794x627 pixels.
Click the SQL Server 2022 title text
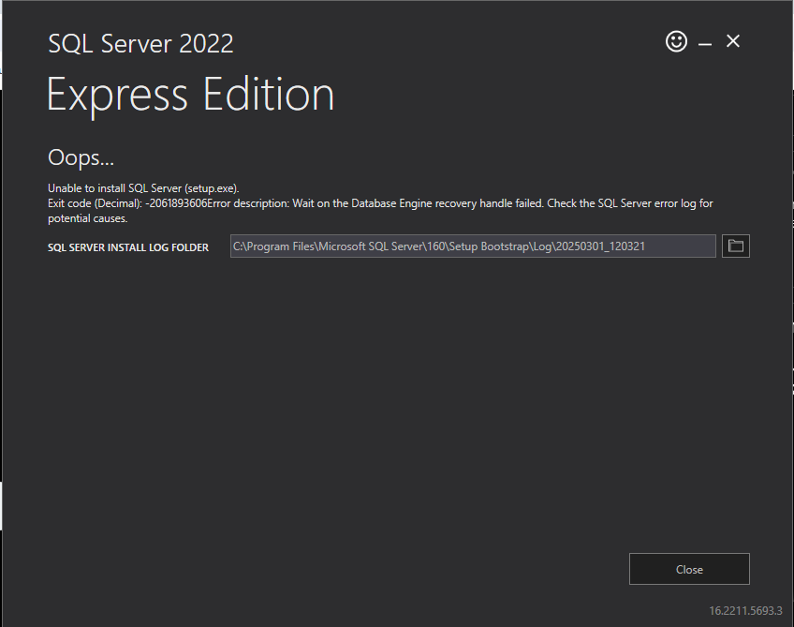tap(140, 44)
